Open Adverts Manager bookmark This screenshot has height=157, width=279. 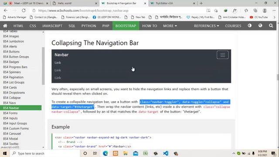(x=15, y=17)
